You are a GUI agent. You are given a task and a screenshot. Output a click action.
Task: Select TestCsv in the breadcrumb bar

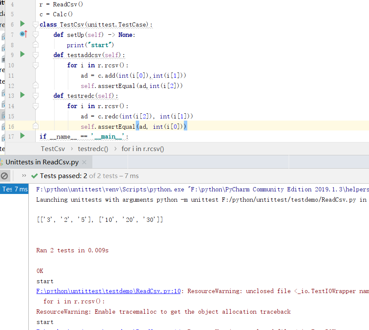(53, 149)
